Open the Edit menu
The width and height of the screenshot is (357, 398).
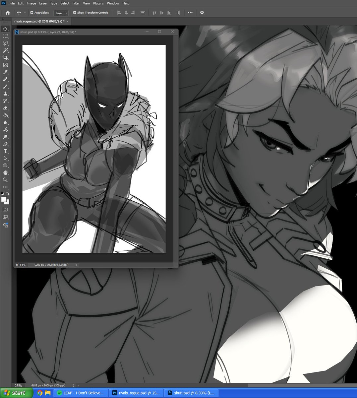point(21,3)
